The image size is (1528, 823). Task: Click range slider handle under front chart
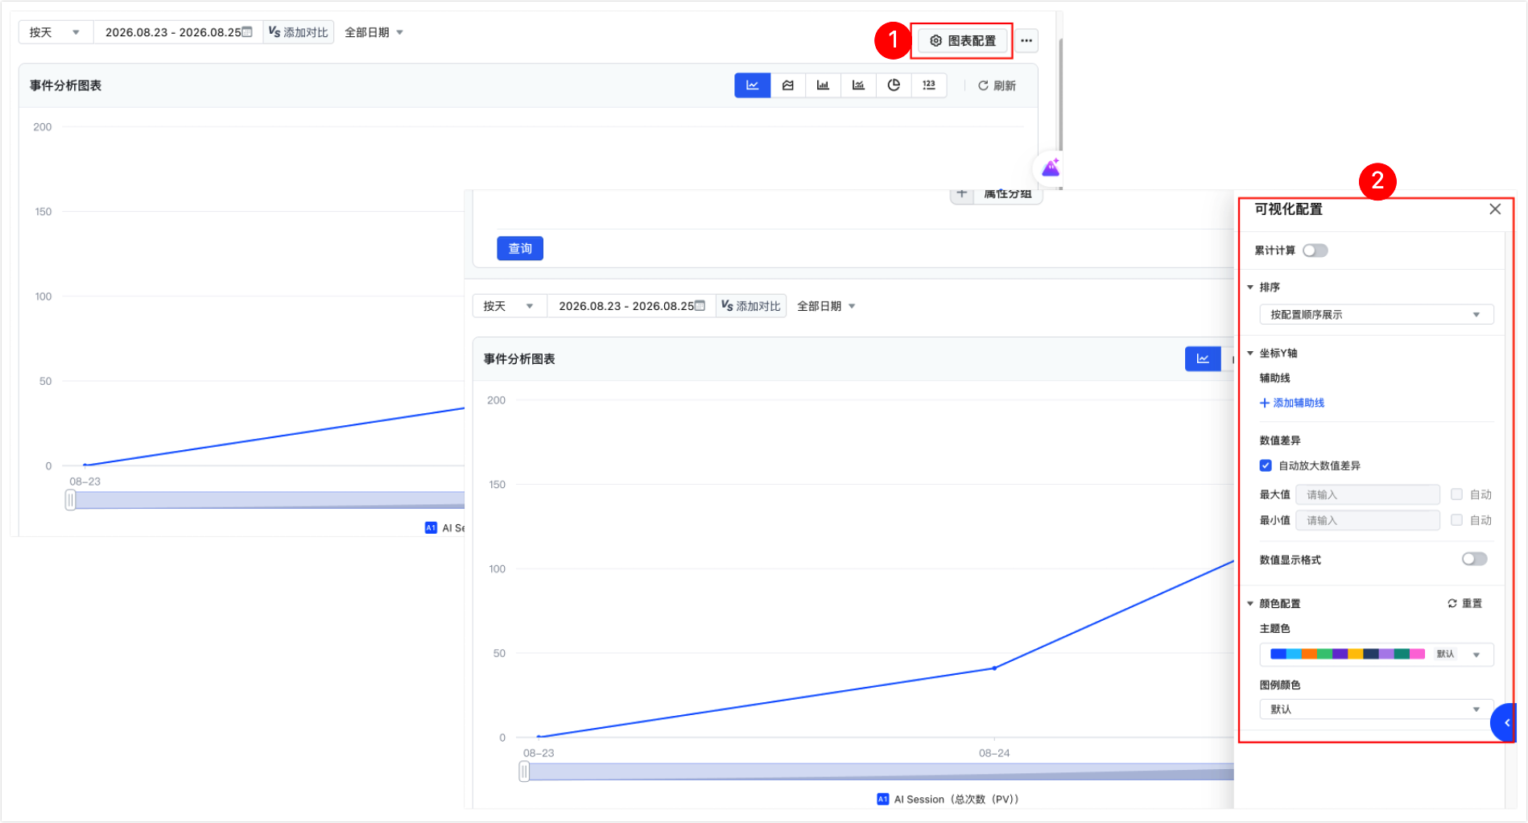pyautogui.click(x=524, y=772)
